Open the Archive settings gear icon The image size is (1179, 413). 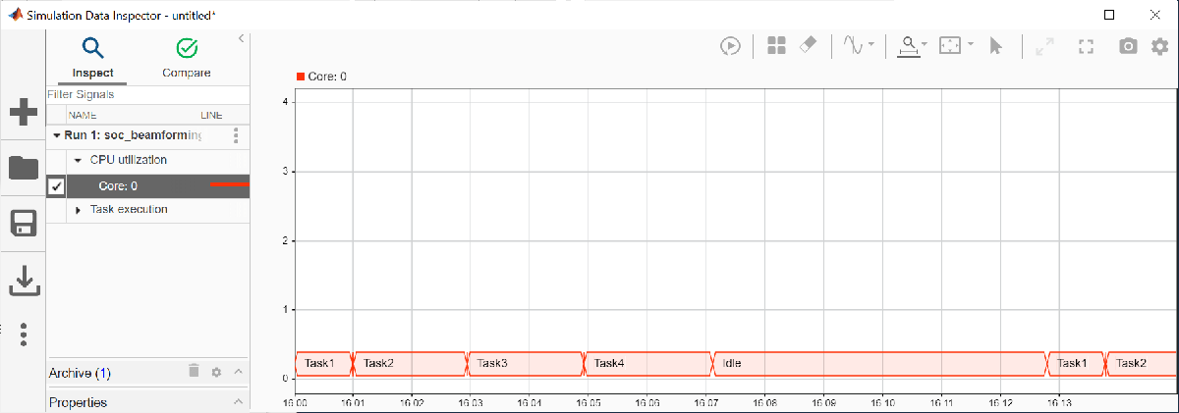point(216,373)
